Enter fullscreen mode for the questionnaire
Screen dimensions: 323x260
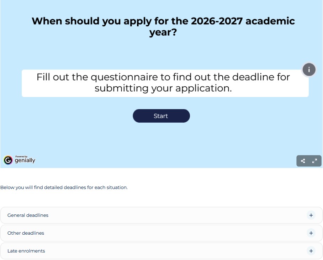tap(314, 161)
